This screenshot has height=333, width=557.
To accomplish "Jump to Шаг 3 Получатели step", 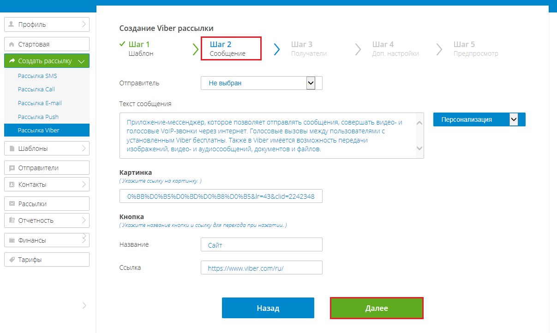I will [309, 49].
